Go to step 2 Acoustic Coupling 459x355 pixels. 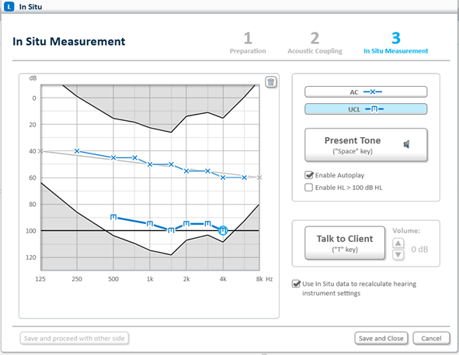coord(315,43)
